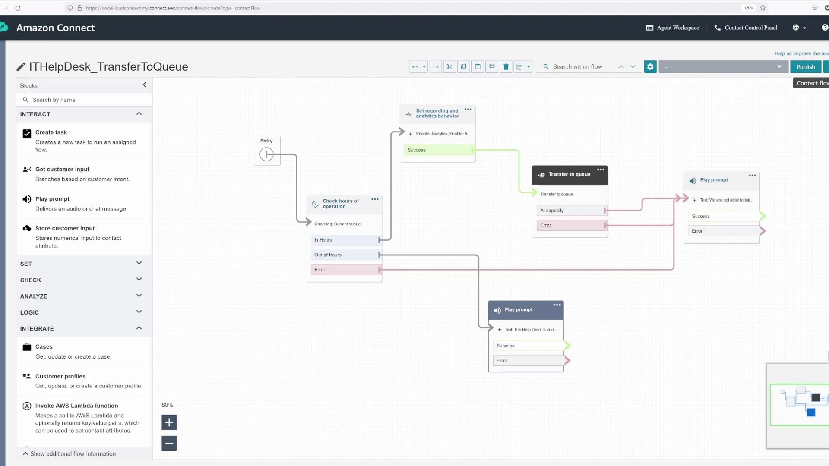The image size is (829, 466).
Task: Click the select all blocks icon
Action: tap(492, 67)
